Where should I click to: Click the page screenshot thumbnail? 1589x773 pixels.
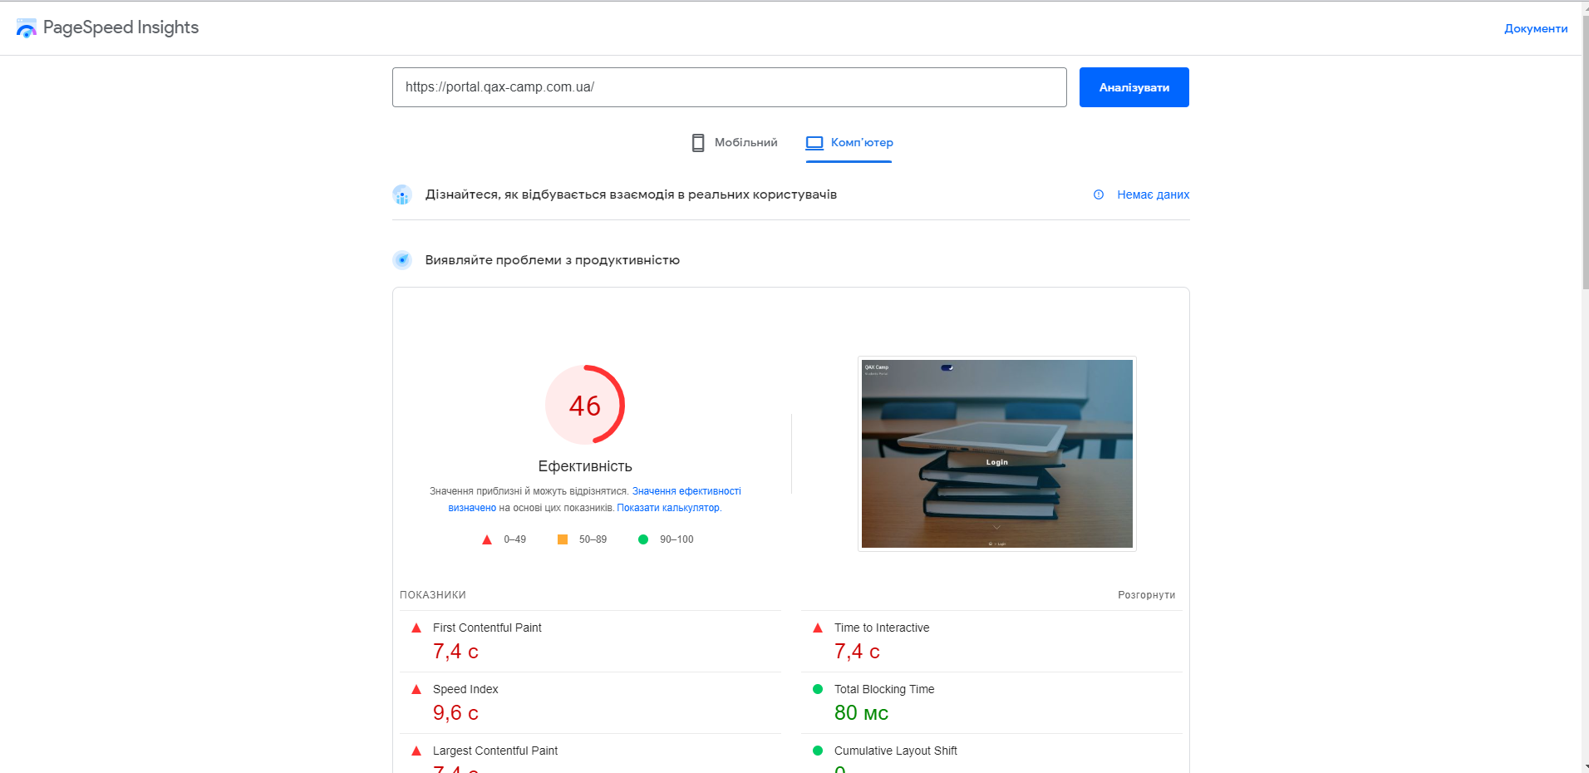[997, 454]
